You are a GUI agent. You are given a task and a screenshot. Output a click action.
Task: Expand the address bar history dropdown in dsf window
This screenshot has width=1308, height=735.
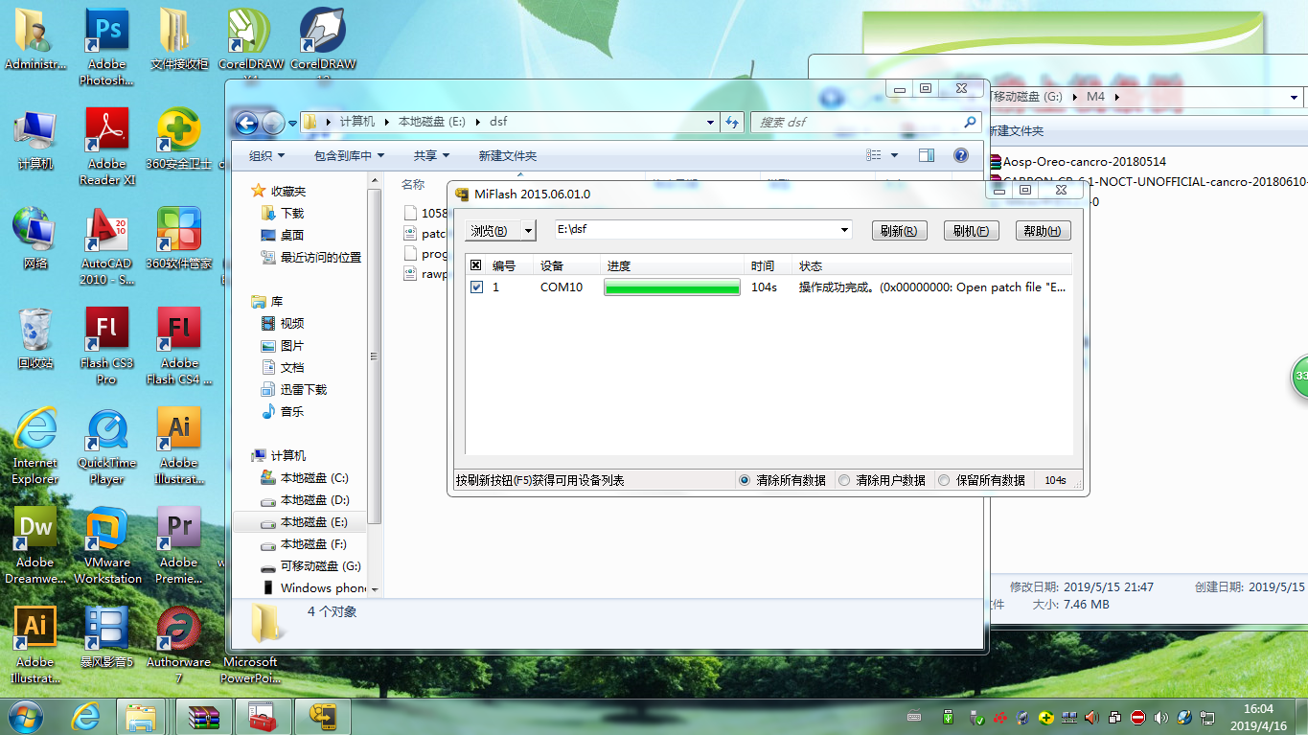click(x=710, y=122)
